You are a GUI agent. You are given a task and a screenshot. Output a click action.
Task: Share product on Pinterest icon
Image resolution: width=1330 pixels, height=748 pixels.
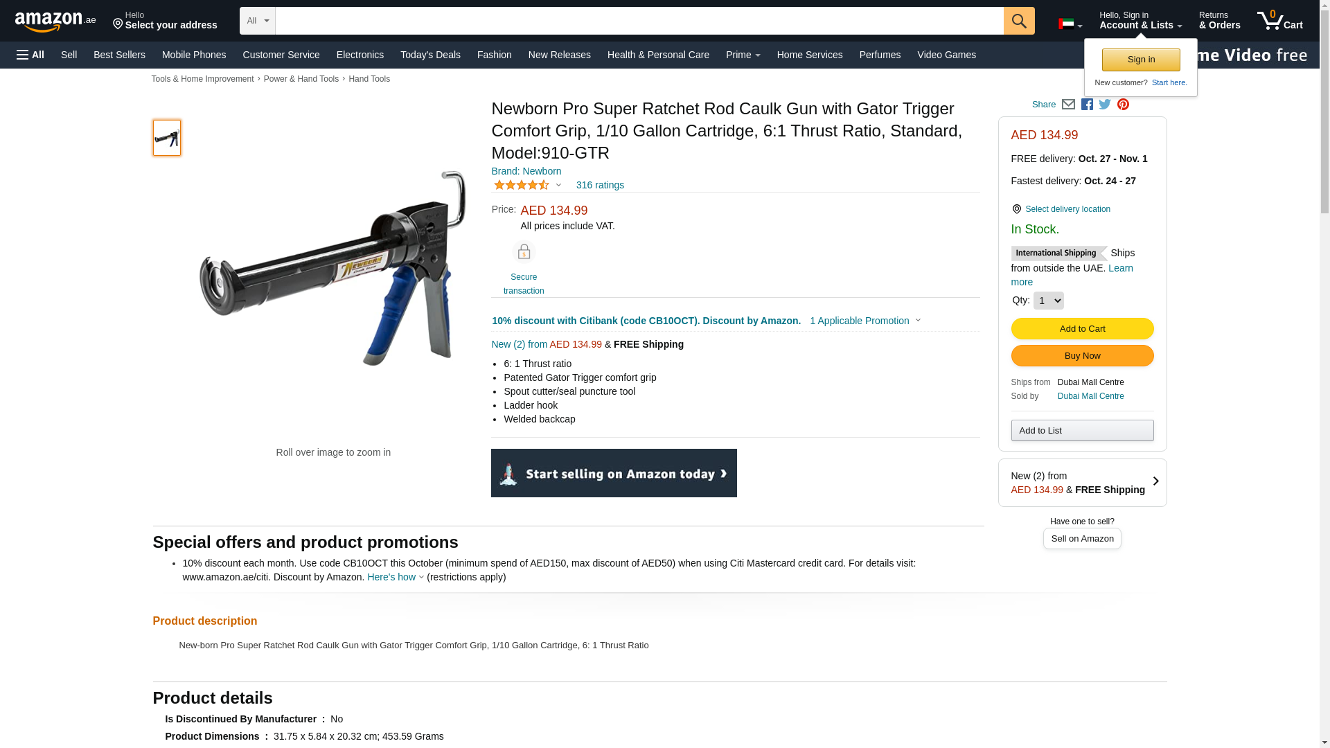[1123, 105]
